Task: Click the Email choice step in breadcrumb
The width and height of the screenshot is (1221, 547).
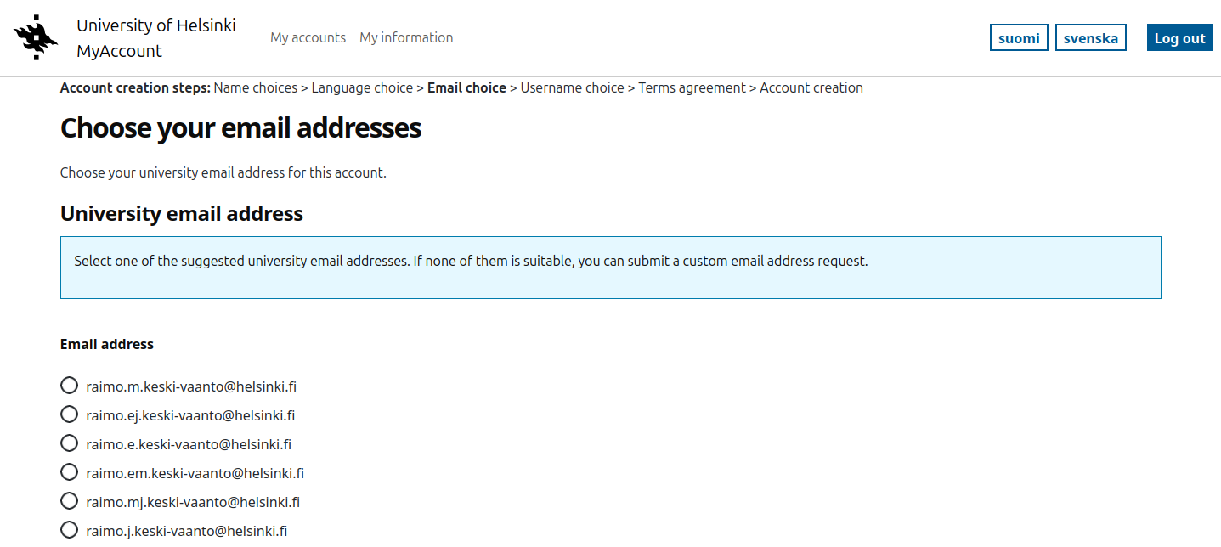Action: click(x=466, y=87)
